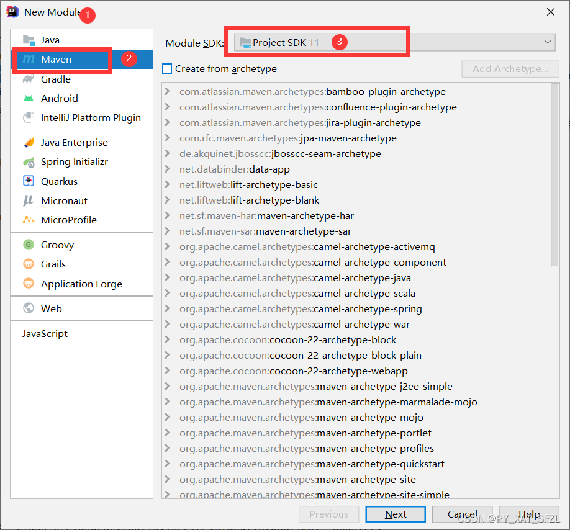Select IntelliJ Platform Plugin type

(82, 117)
